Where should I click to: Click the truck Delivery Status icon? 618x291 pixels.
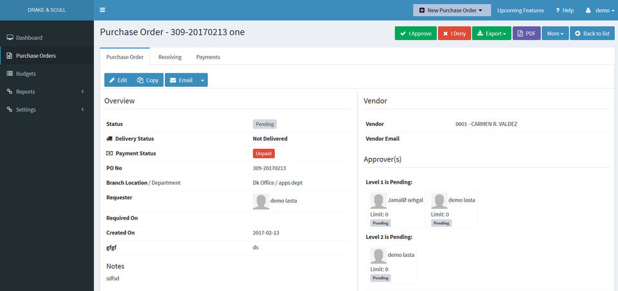coord(109,139)
